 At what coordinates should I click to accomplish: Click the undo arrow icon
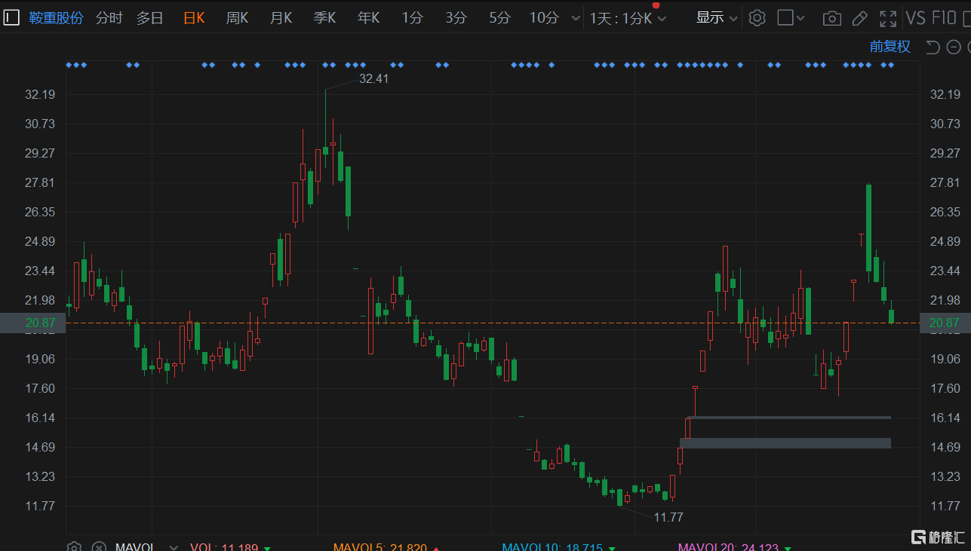click(x=933, y=47)
